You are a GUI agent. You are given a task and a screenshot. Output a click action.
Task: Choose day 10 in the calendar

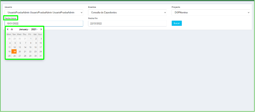(x=40, y=43)
